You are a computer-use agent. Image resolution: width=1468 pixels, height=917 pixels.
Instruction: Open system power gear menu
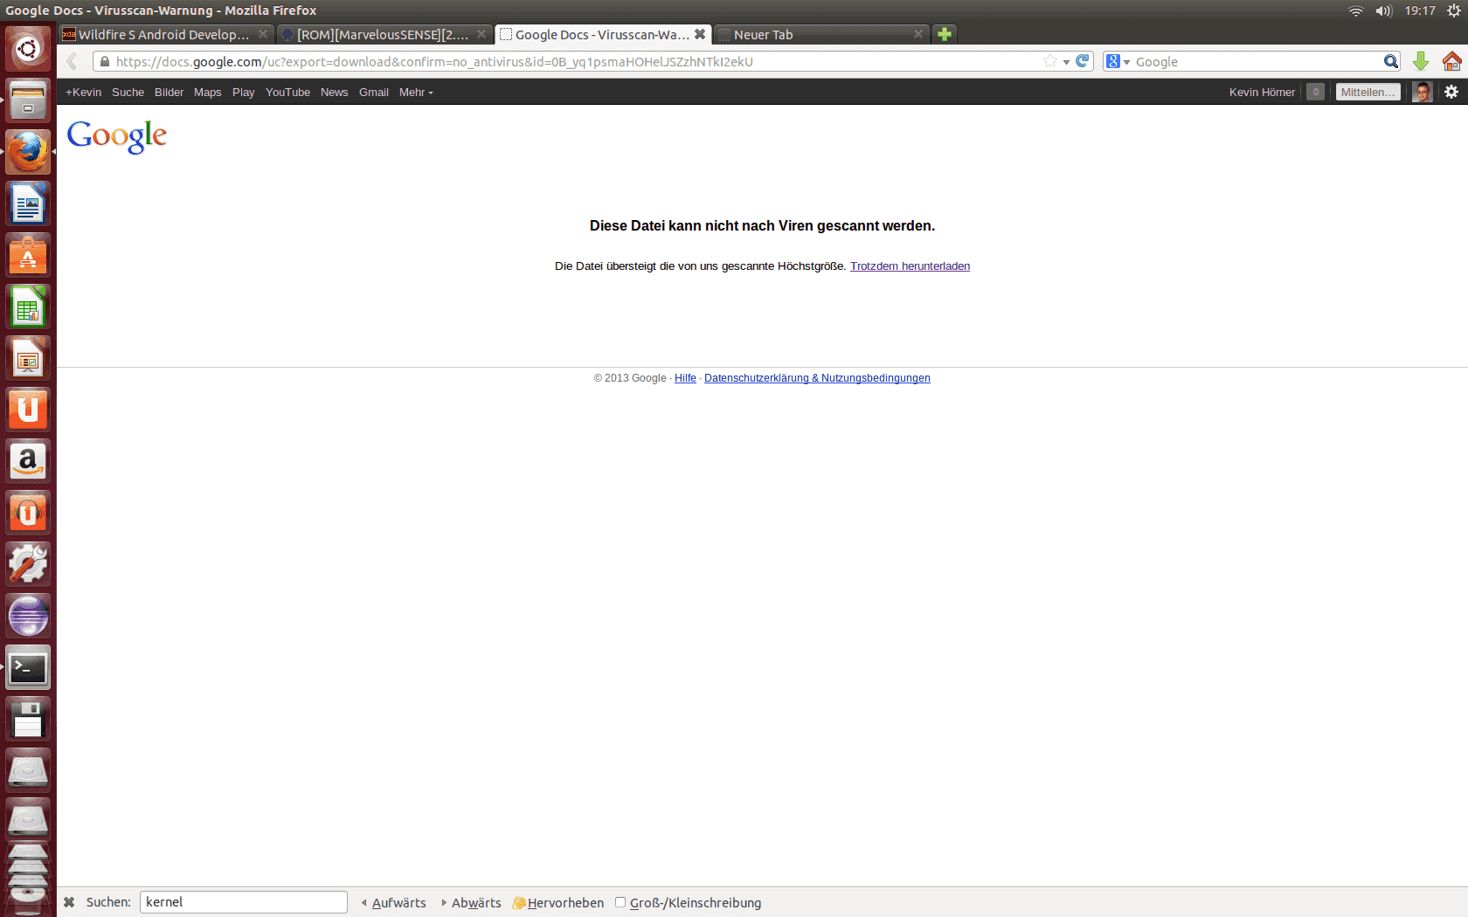pos(1453,10)
